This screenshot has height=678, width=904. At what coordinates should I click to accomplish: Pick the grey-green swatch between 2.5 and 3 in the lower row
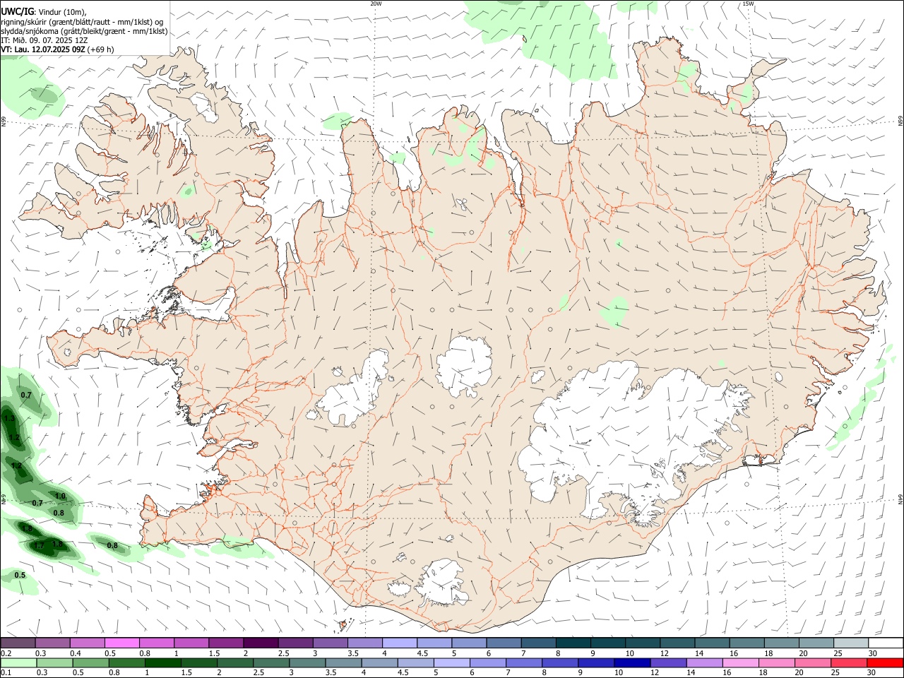pyautogui.click(x=271, y=663)
